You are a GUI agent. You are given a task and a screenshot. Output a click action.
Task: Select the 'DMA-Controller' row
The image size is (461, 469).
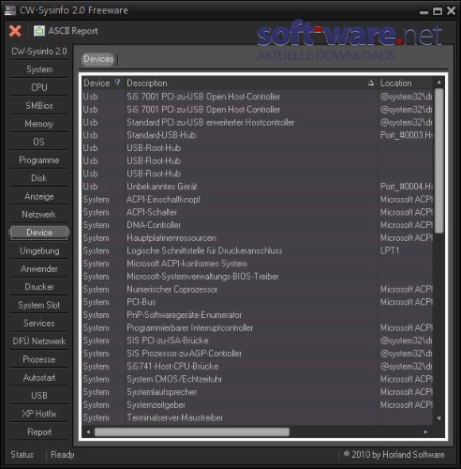coord(258,225)
